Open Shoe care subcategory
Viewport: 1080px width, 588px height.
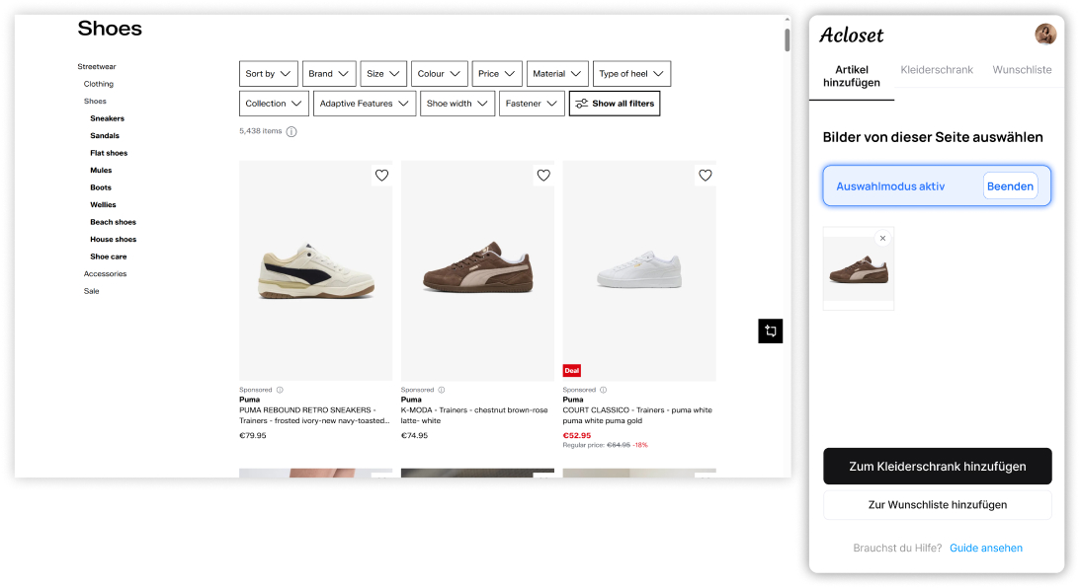coord(108,256)
